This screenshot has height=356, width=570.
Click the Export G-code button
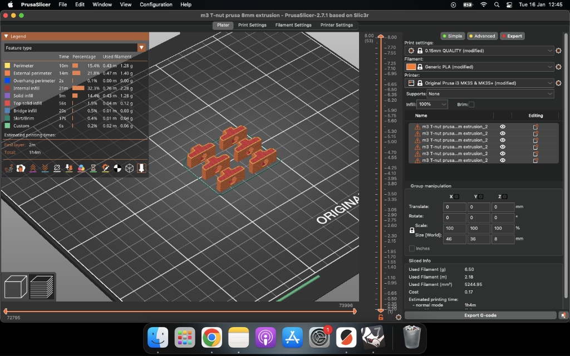(x=480, y=315)
